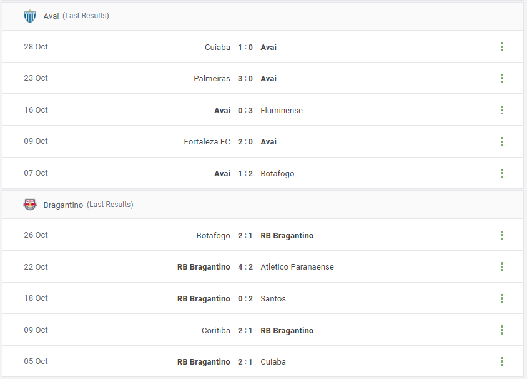This screenshot has width=527, height=379.
Task: Click the (Last Results) label beside Avai
Action: (86, 16)
